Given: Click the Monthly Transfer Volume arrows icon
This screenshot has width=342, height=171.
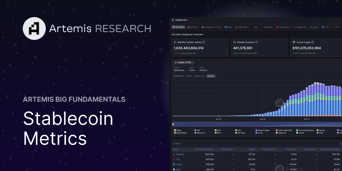Looking at the screenshot, I should click(175, 42).
